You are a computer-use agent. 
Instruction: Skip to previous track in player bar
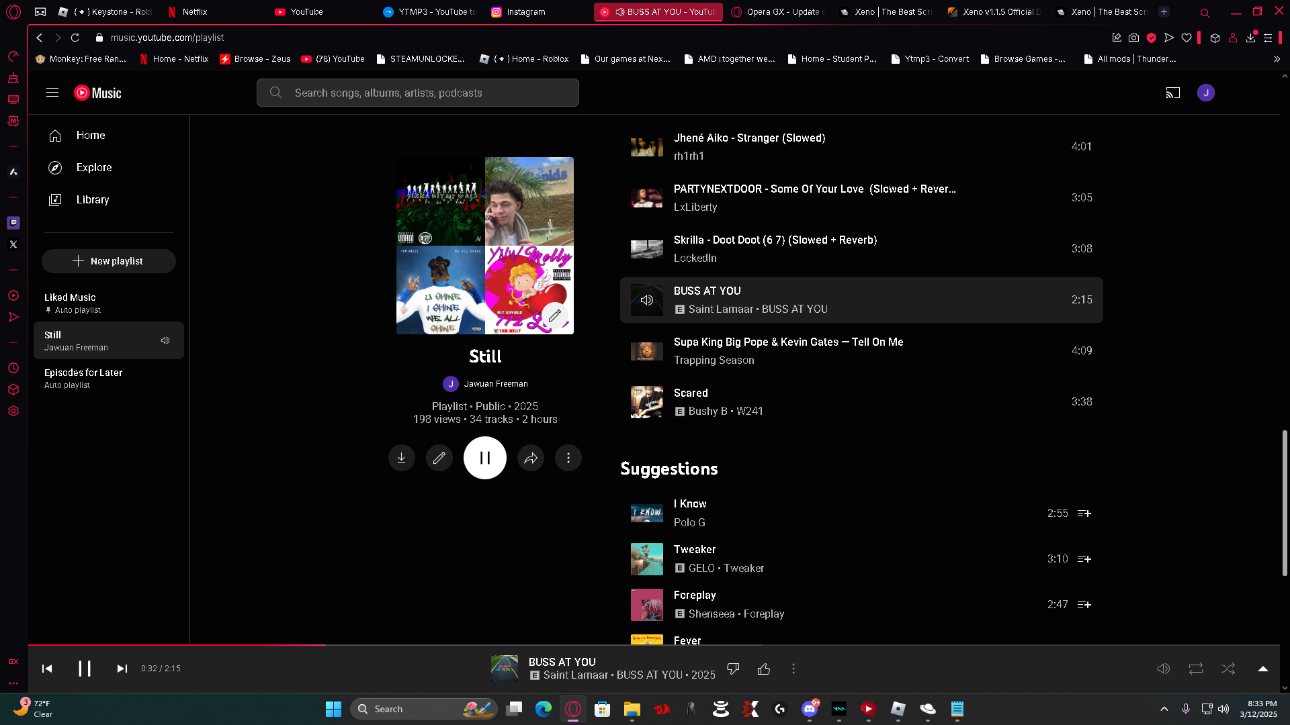point(47,669)
